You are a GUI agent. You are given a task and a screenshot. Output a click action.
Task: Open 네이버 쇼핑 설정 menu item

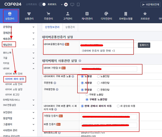pos(14,89)
